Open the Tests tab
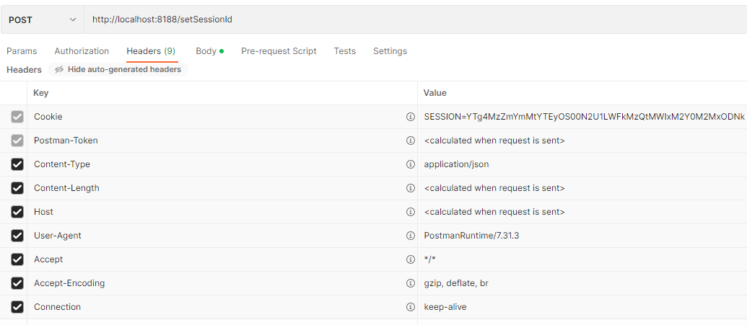 click(344, 51)
